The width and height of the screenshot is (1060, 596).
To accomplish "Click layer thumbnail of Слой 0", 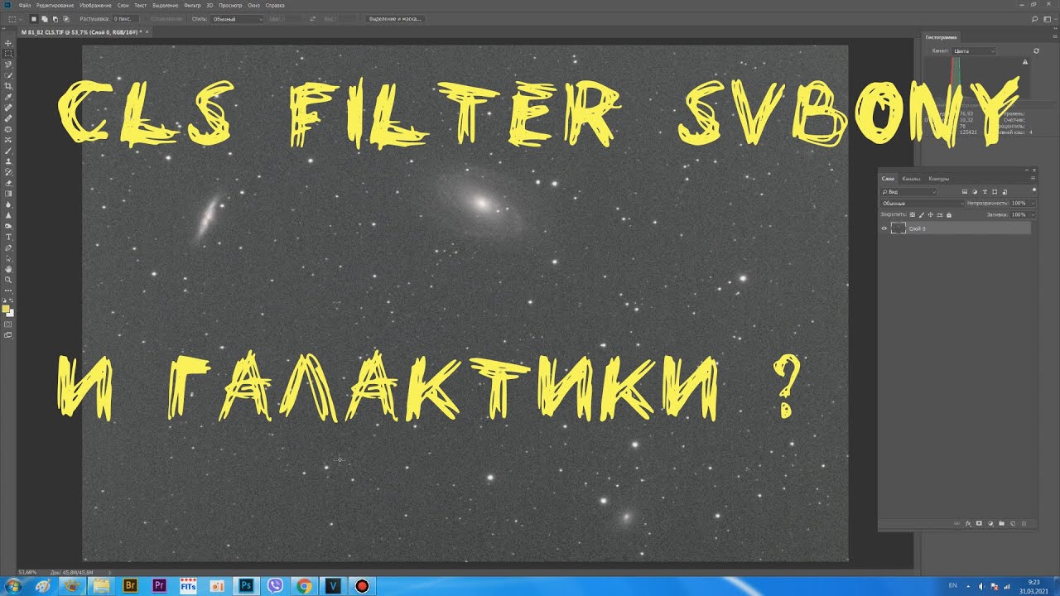I will [899, 228].
